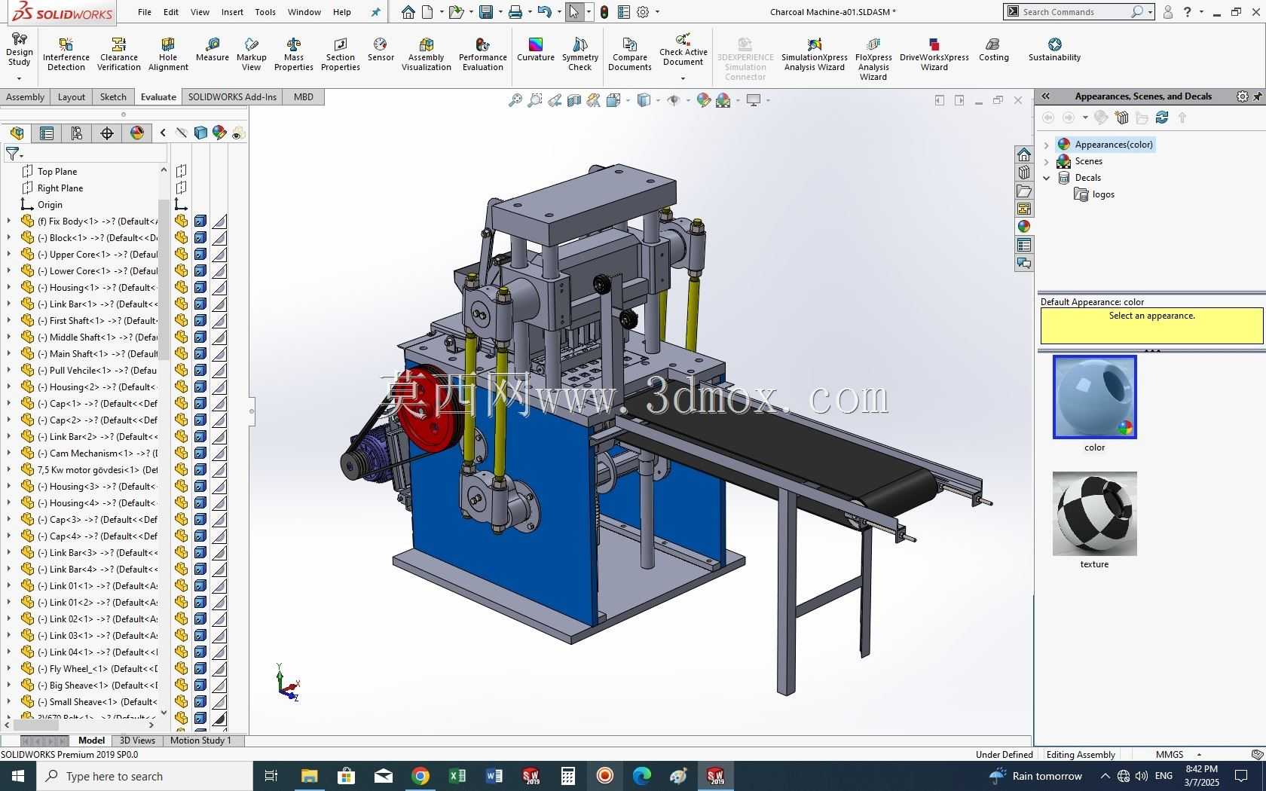Toggle visibility icon for Upper Core<1>

pos(182,255)
